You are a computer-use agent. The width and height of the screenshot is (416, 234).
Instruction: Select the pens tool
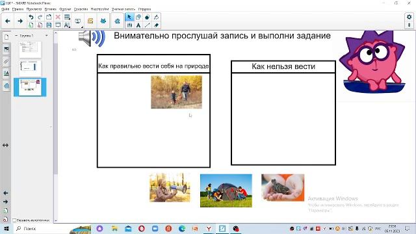point(129,25)
